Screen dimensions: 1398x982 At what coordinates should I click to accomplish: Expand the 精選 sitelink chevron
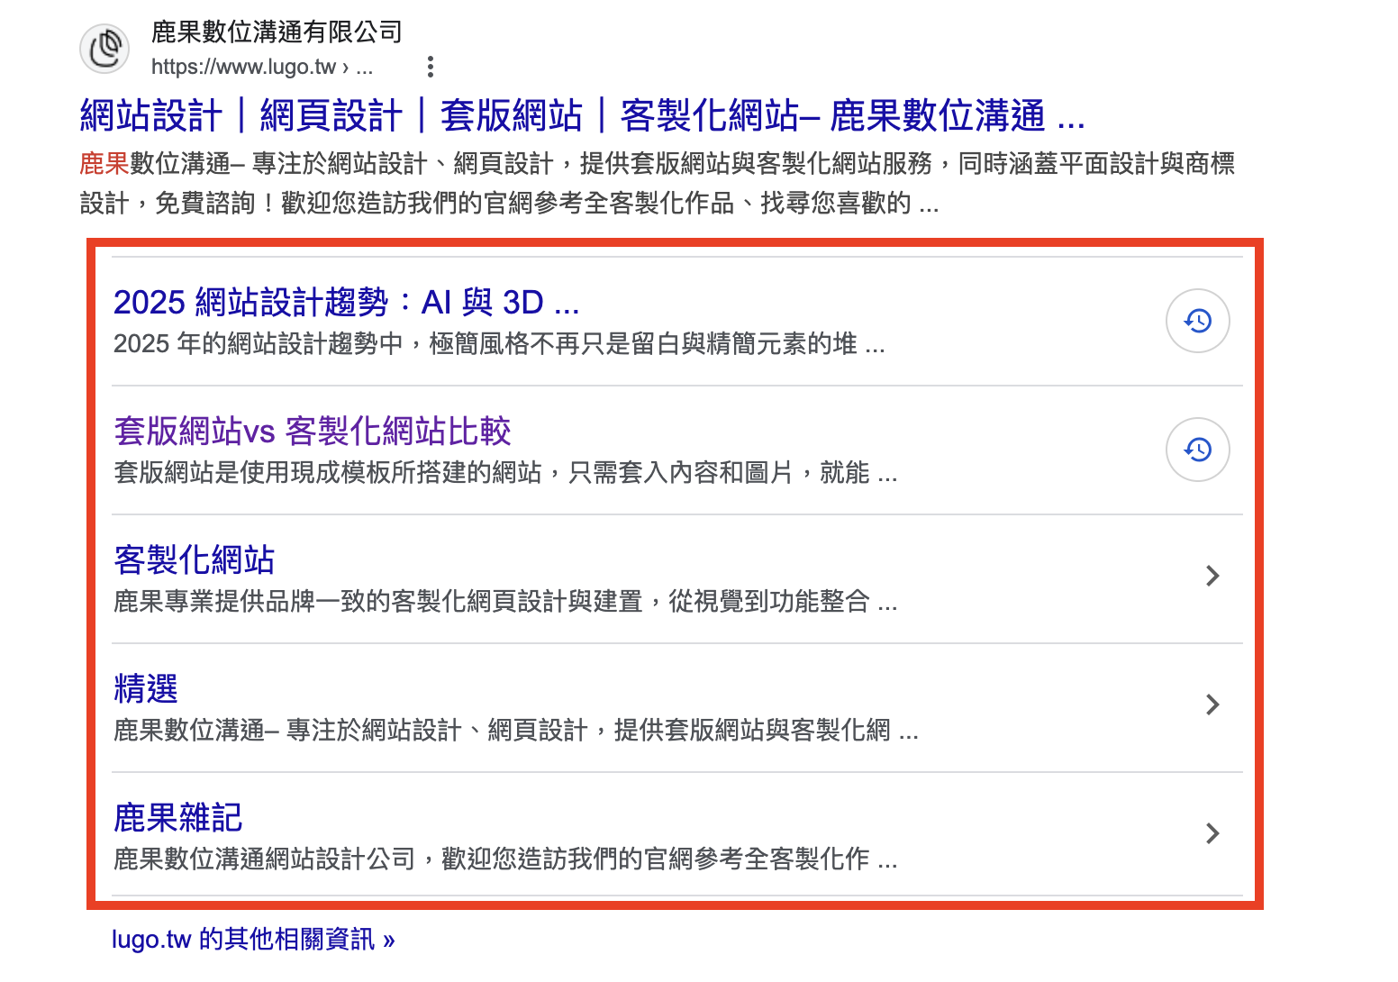tap(1212, 705)
